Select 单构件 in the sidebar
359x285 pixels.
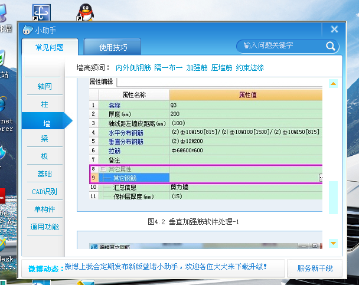tap(44, 209)
